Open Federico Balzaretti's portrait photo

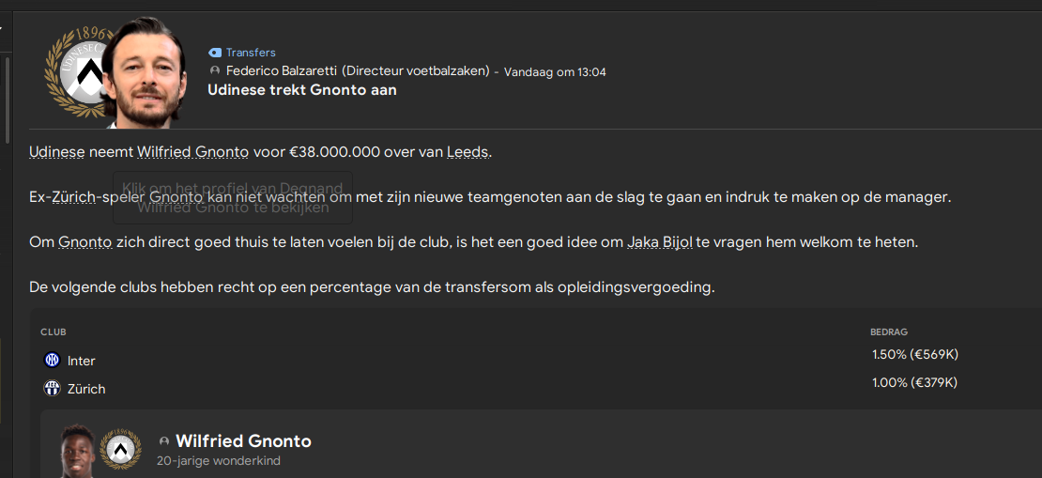(x=145, y=71)
